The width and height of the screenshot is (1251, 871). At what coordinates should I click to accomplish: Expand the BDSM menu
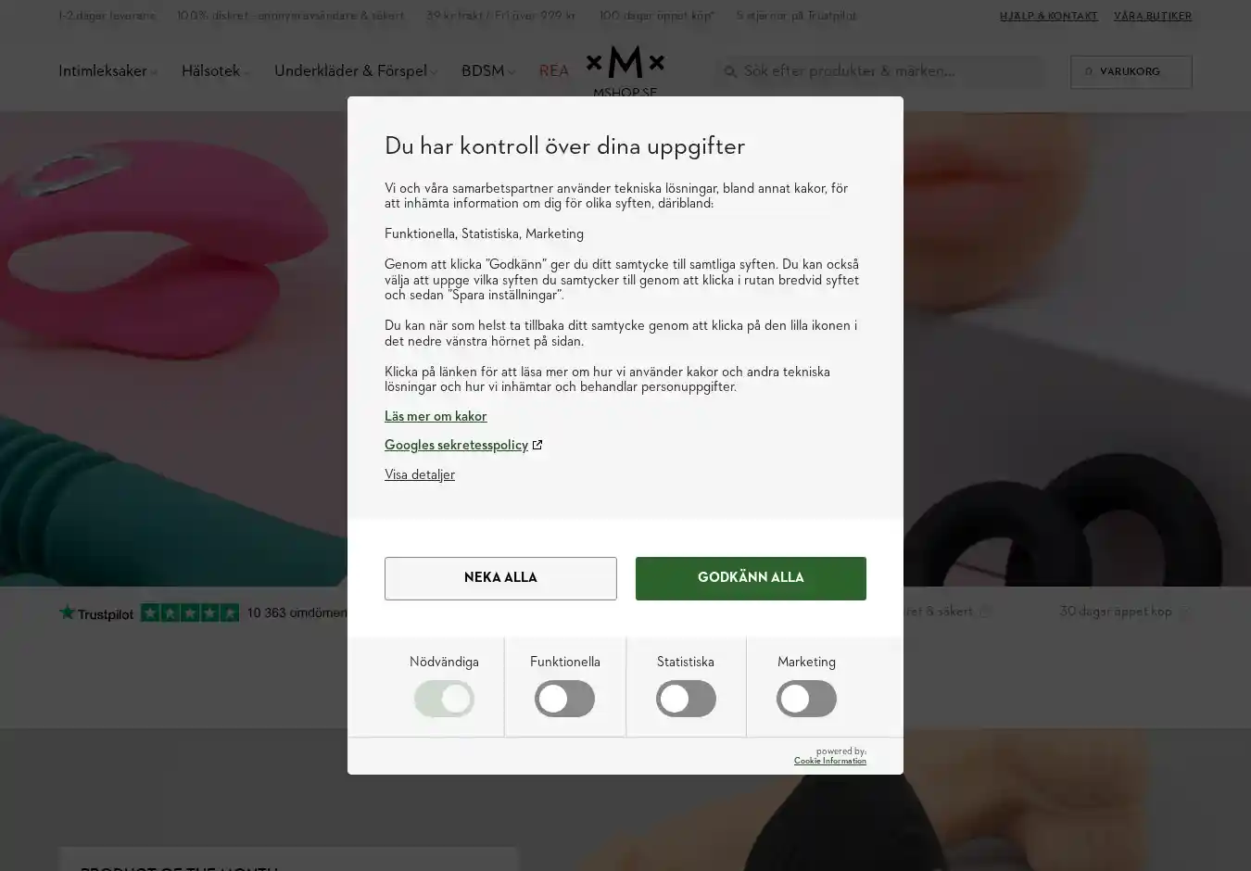(487, 71)
